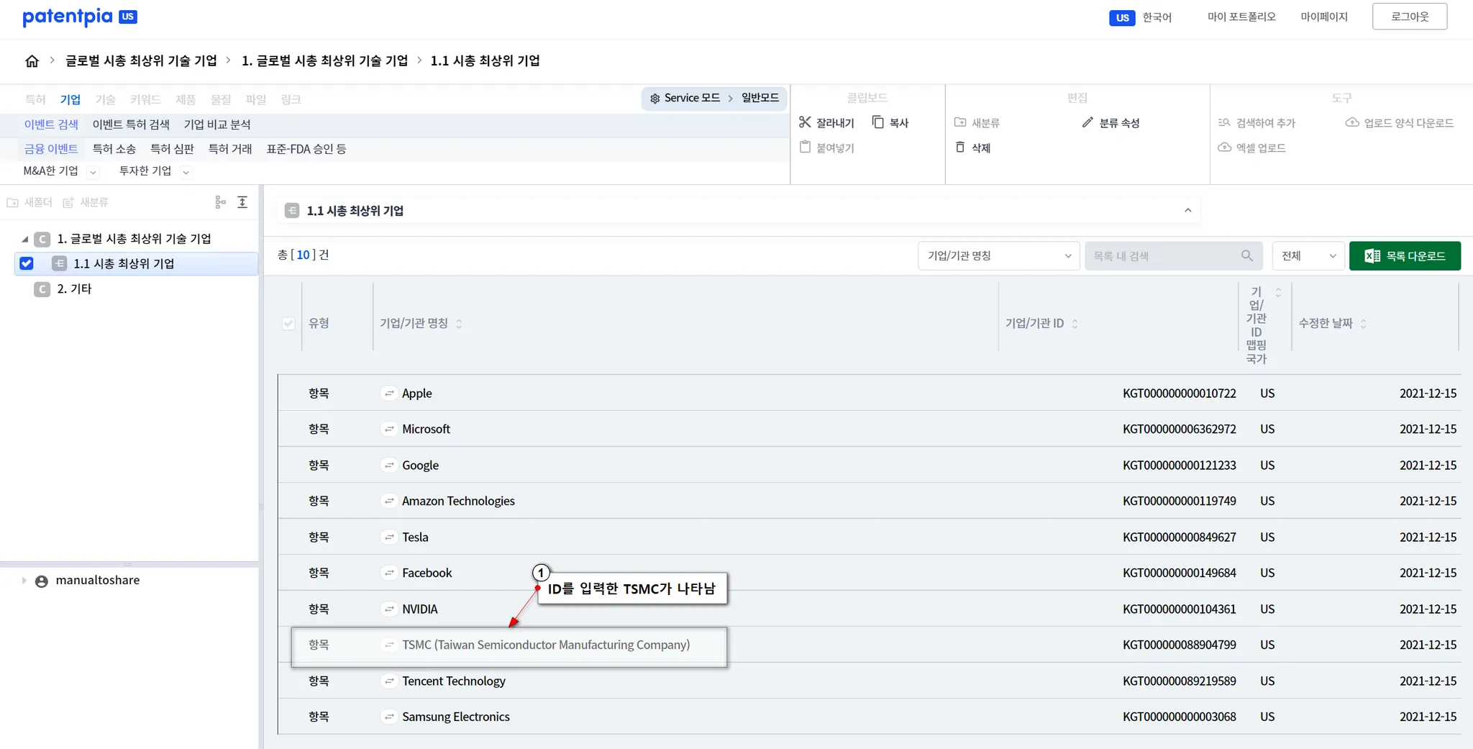Click the tree structure view icon
The width and height of the screenshot is (1473, 749).
click(221, 202)
